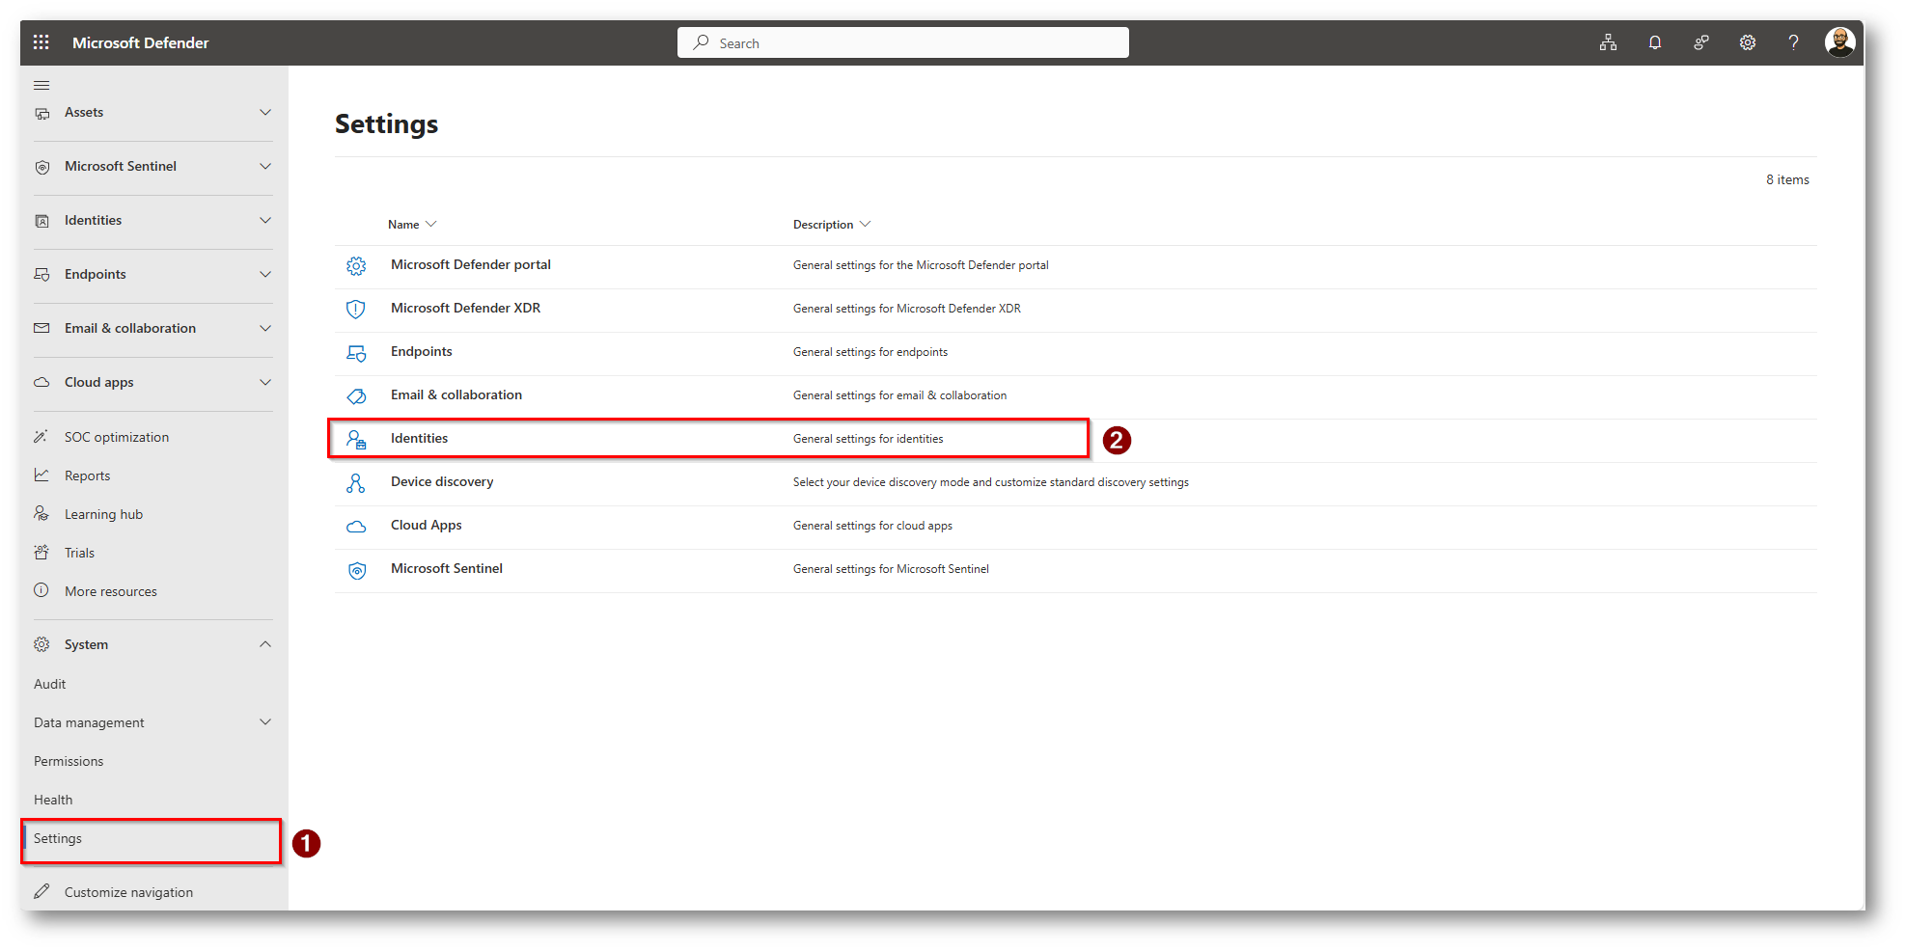Open the help question mark icon
Viewport: 1906px width, 951px height.
click(1793, 42)
